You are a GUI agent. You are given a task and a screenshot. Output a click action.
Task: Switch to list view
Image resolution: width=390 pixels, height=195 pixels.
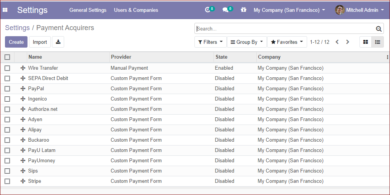[x=377, y=42]
